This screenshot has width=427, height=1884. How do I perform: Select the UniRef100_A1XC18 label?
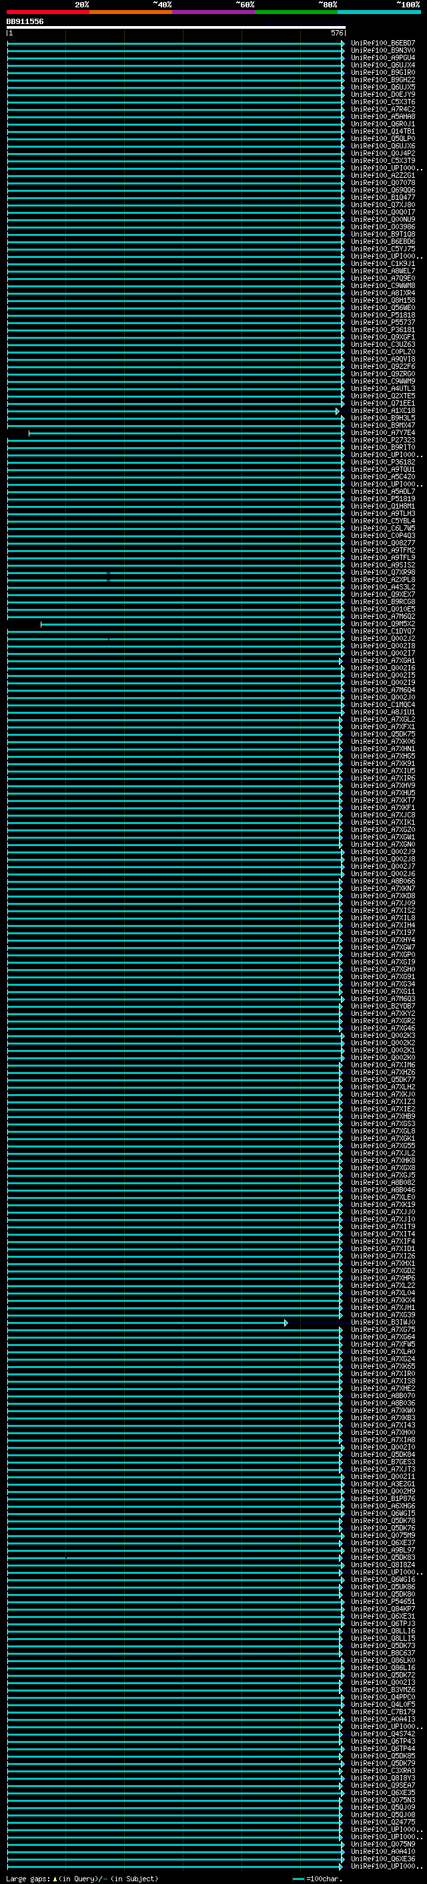383,410
